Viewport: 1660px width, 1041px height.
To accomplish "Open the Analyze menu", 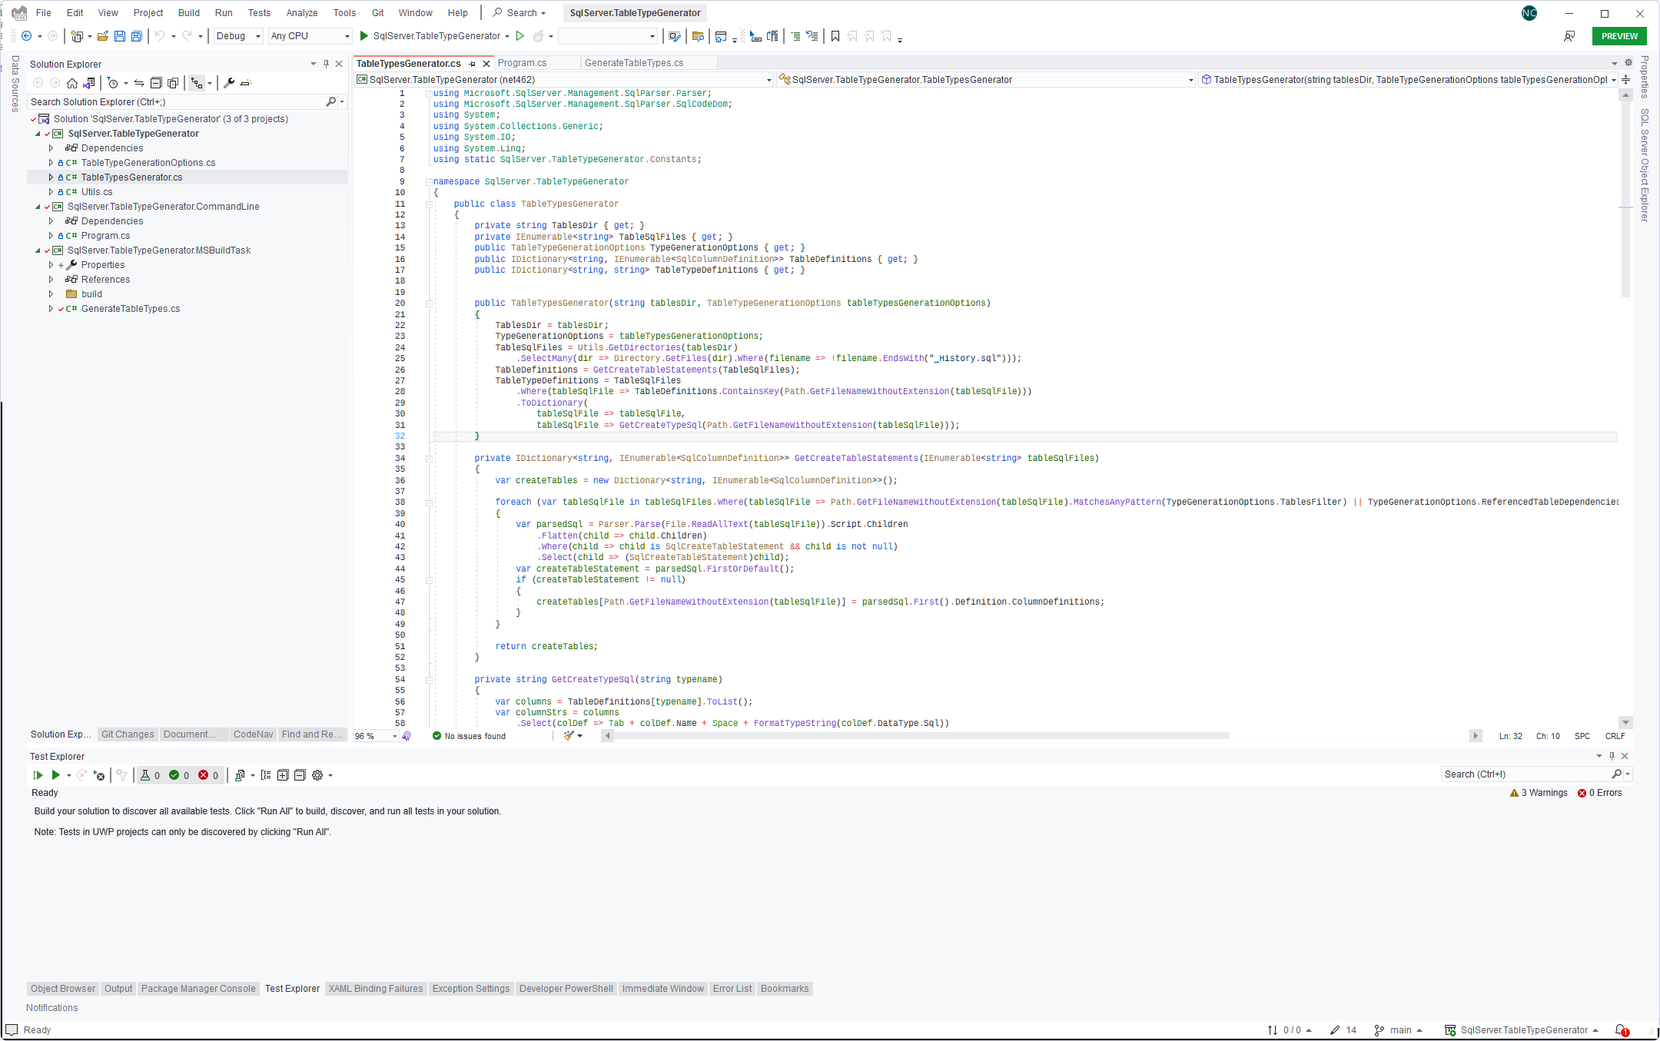I will (x=301, y=13).
